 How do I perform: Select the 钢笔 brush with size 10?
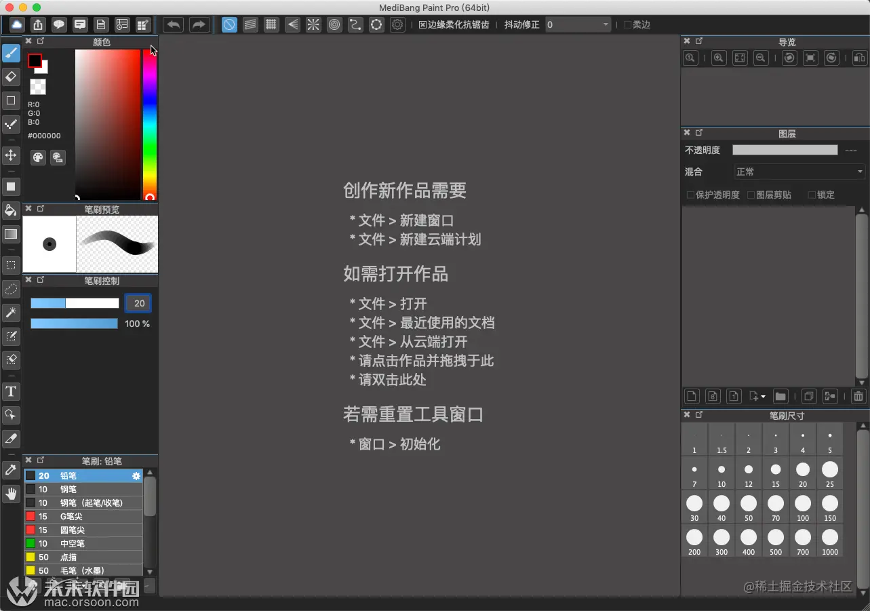click(83, 490)
